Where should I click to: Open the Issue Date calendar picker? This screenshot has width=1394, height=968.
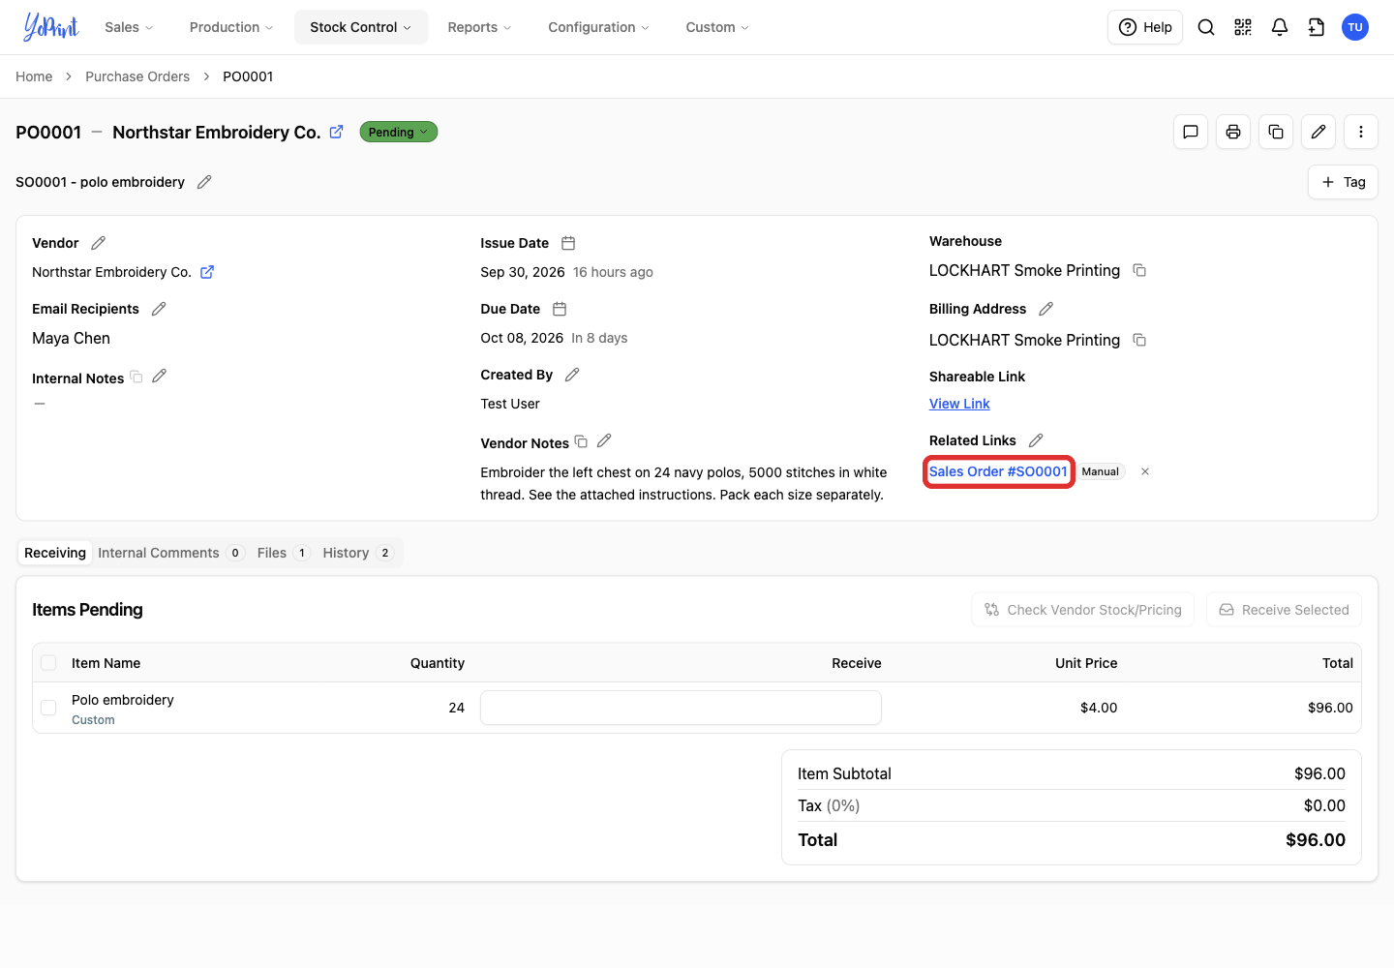[x=568, y=243]
